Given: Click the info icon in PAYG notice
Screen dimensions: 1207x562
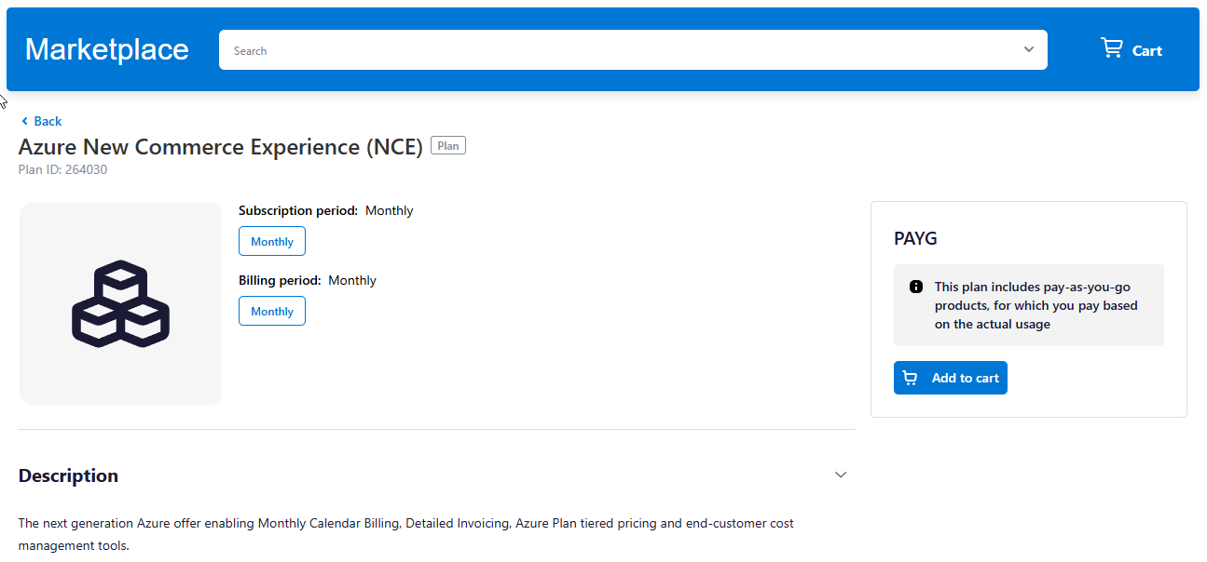Looking at the screenshot, I should (916, 287).
